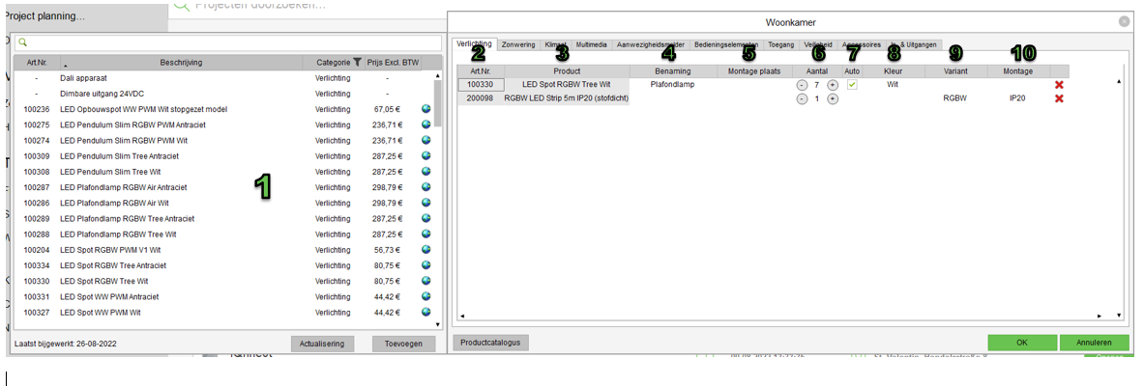Open the Multimedia tab
Viewport: 1144px width, 386px height.
click(x=592, y=44)
